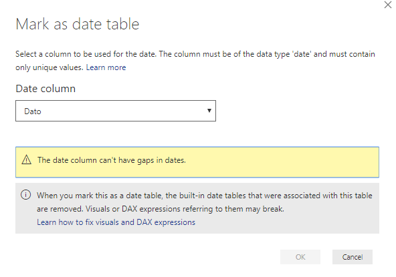Click the Mark as date table heading

(x=78, y=24)
